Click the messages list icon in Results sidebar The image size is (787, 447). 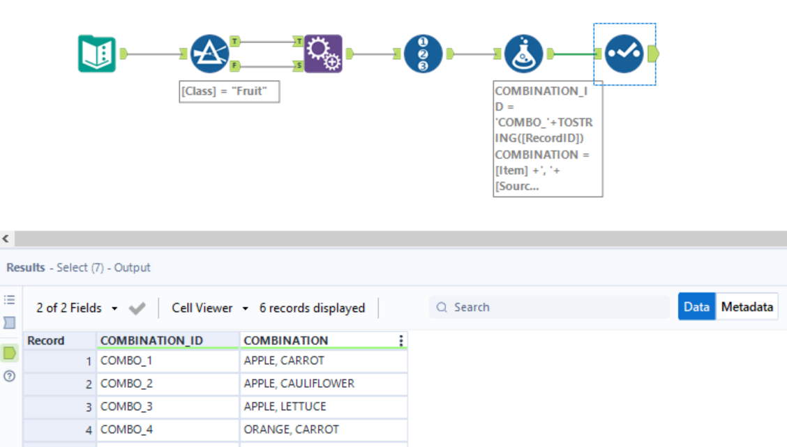coord(8,299)
